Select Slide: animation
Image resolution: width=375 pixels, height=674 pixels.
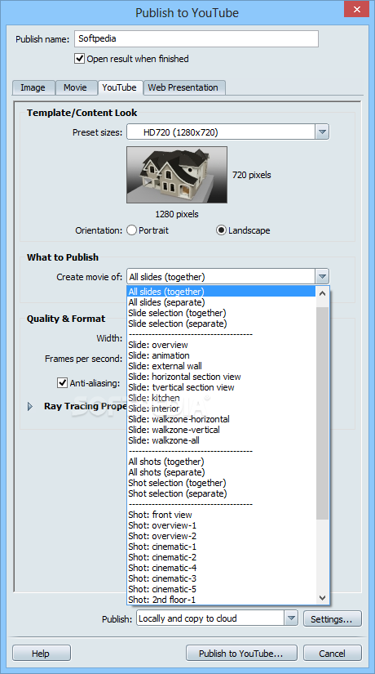222,355
